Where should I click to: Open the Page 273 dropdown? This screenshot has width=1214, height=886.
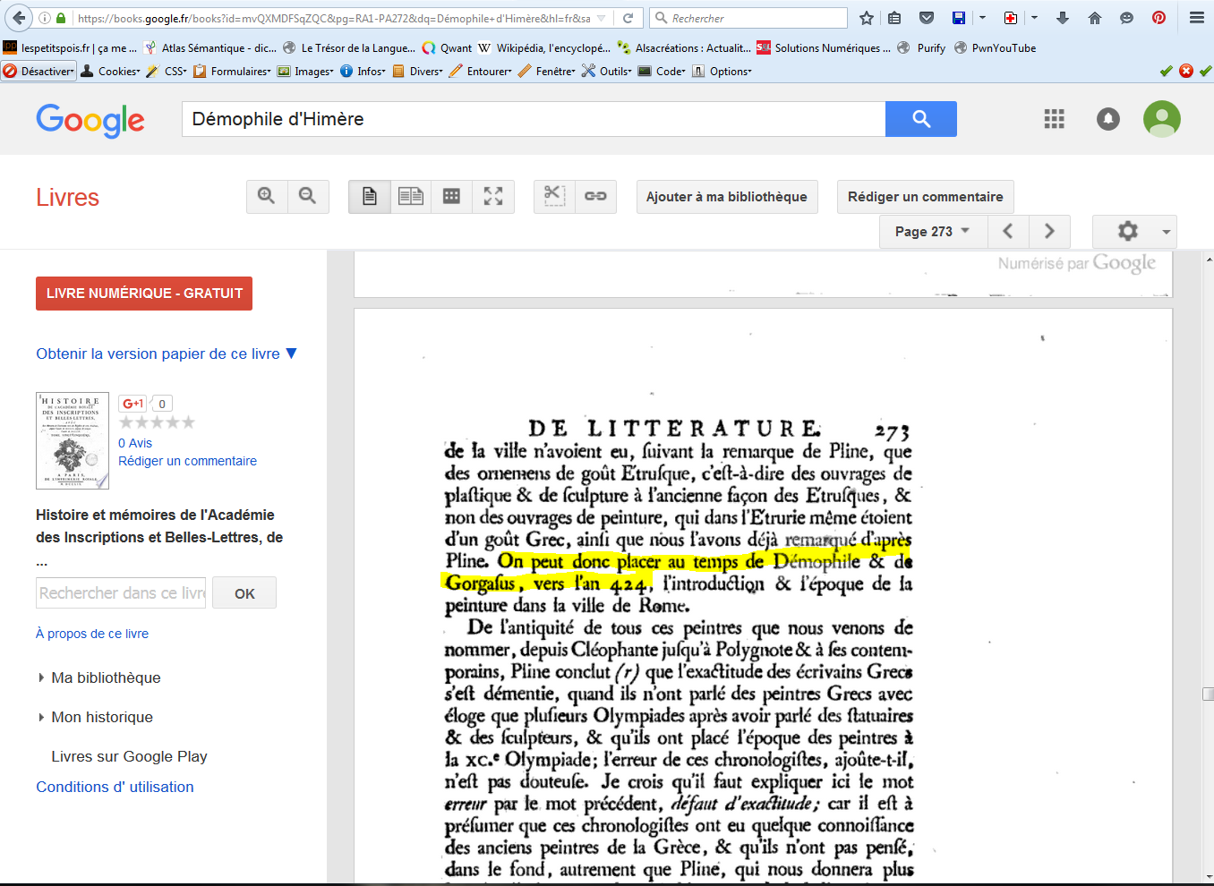pos(933,231)
